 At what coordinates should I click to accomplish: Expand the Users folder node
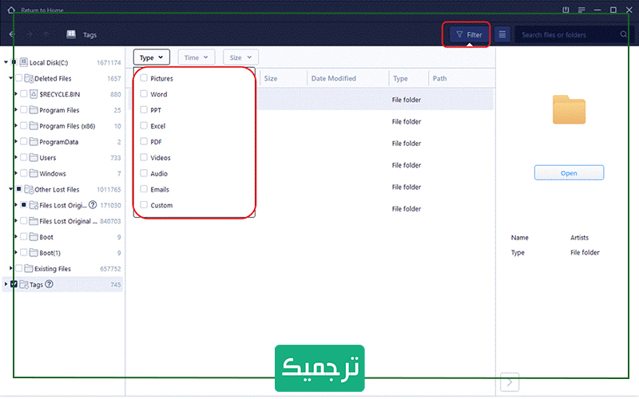(x=16, y=157)
